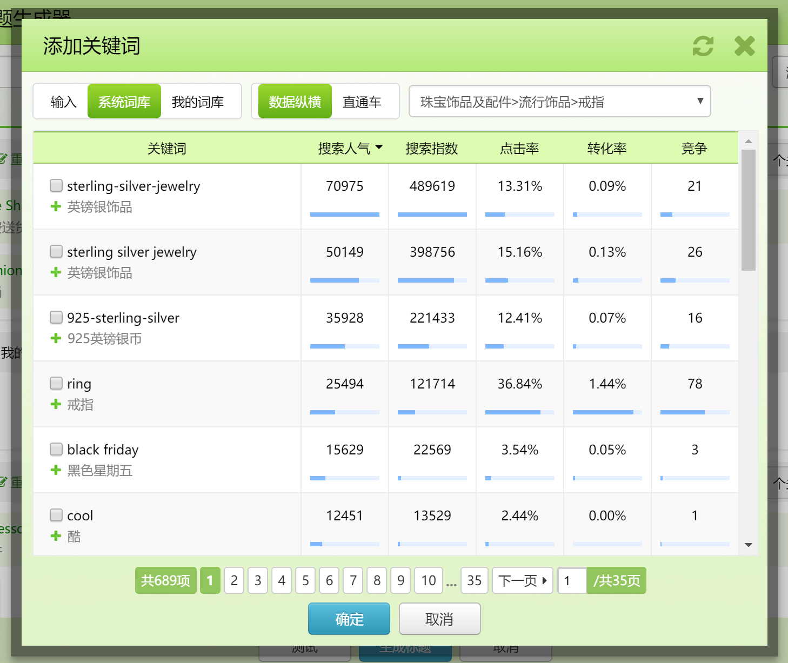Image resolution: width=788 pixels, height=663 pixels.
Task: Add 925英镑银币 using its plus icon
Action: [x=56, y=338]
